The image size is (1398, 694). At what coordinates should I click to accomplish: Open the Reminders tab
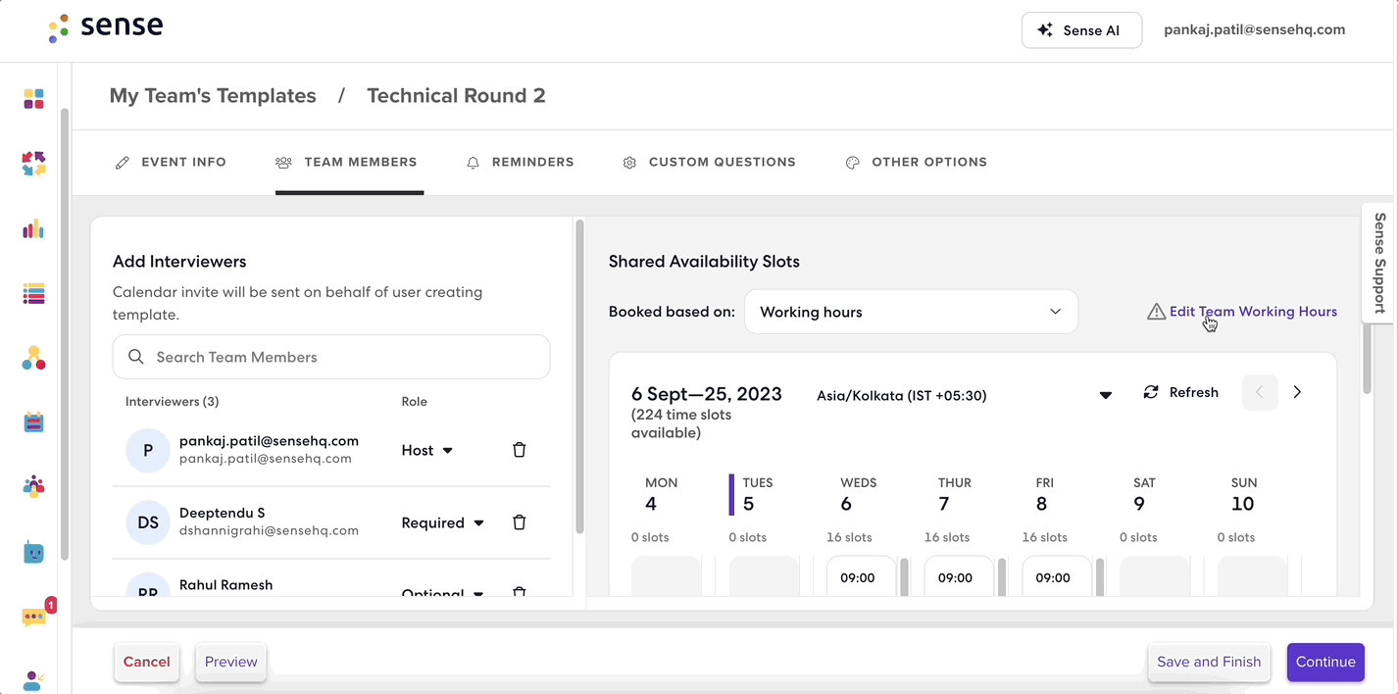pos(521,162)
